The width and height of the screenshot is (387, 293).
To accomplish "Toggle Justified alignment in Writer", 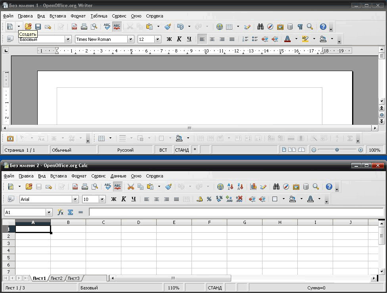I will (x=232, y=39).
